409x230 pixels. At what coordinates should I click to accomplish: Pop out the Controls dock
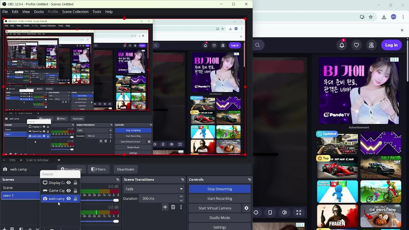(250, 180)
